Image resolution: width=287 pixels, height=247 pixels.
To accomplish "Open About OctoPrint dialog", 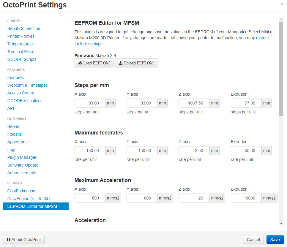I will (24, 240).
